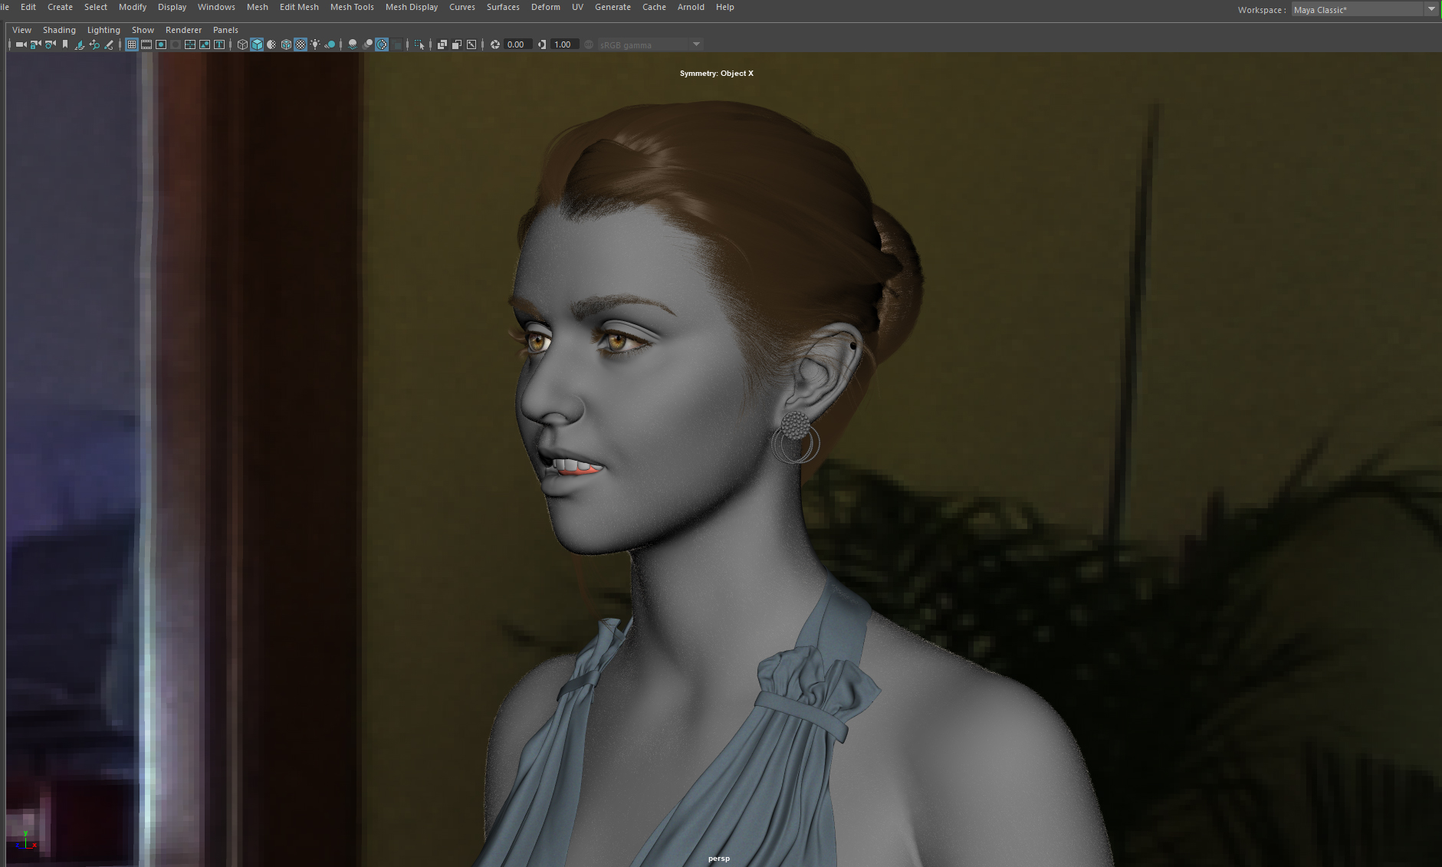This screenshot has width=1442, height=867.
Task: Open the Shading panel menu
Action: pos(59,30)
